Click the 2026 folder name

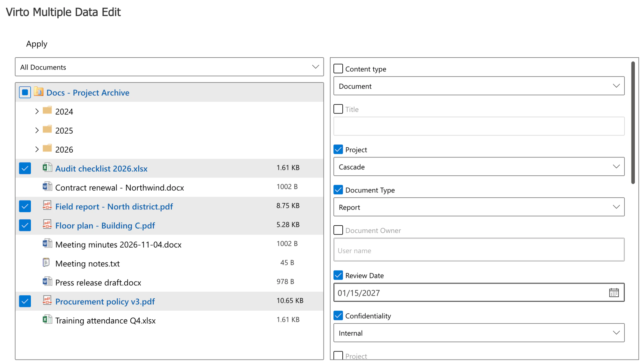[64, 150]
